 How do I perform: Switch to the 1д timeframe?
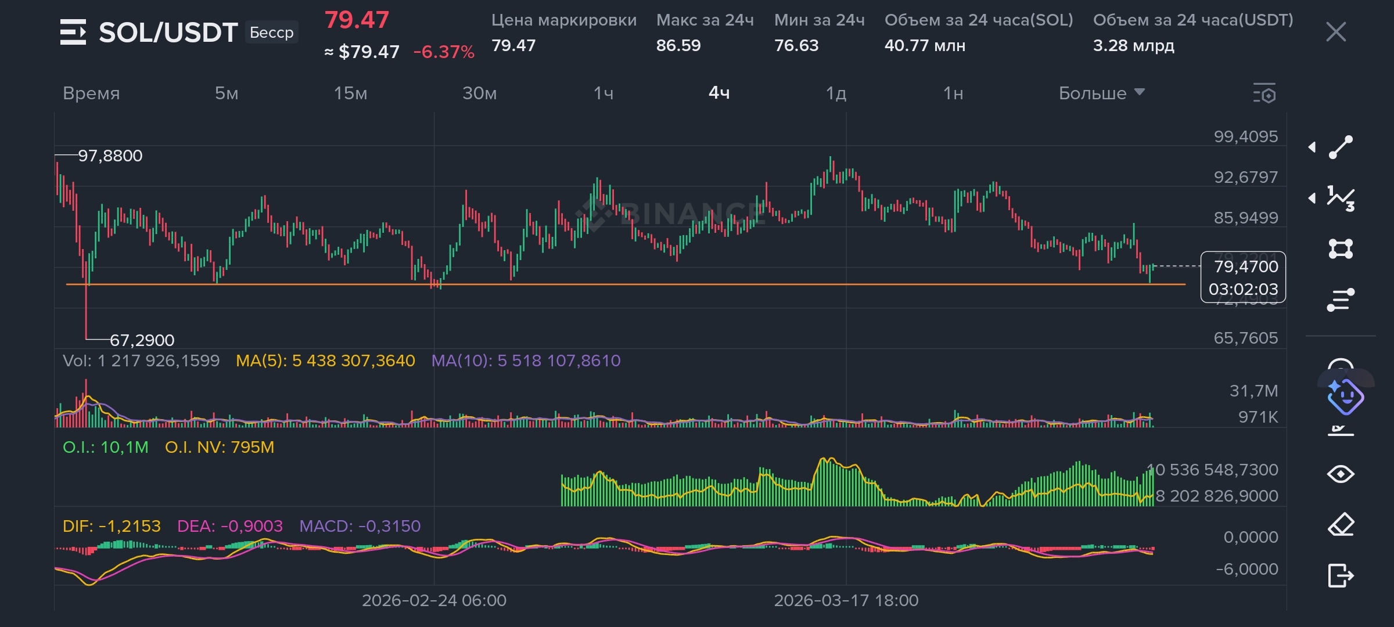click(836, 93)
